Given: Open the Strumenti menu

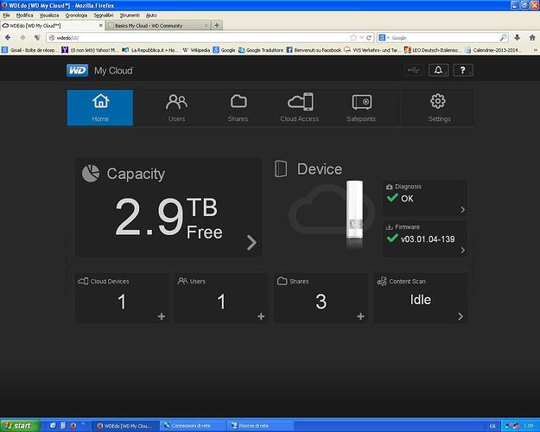Looking at the screenshot, I should [x=130, y=16].
